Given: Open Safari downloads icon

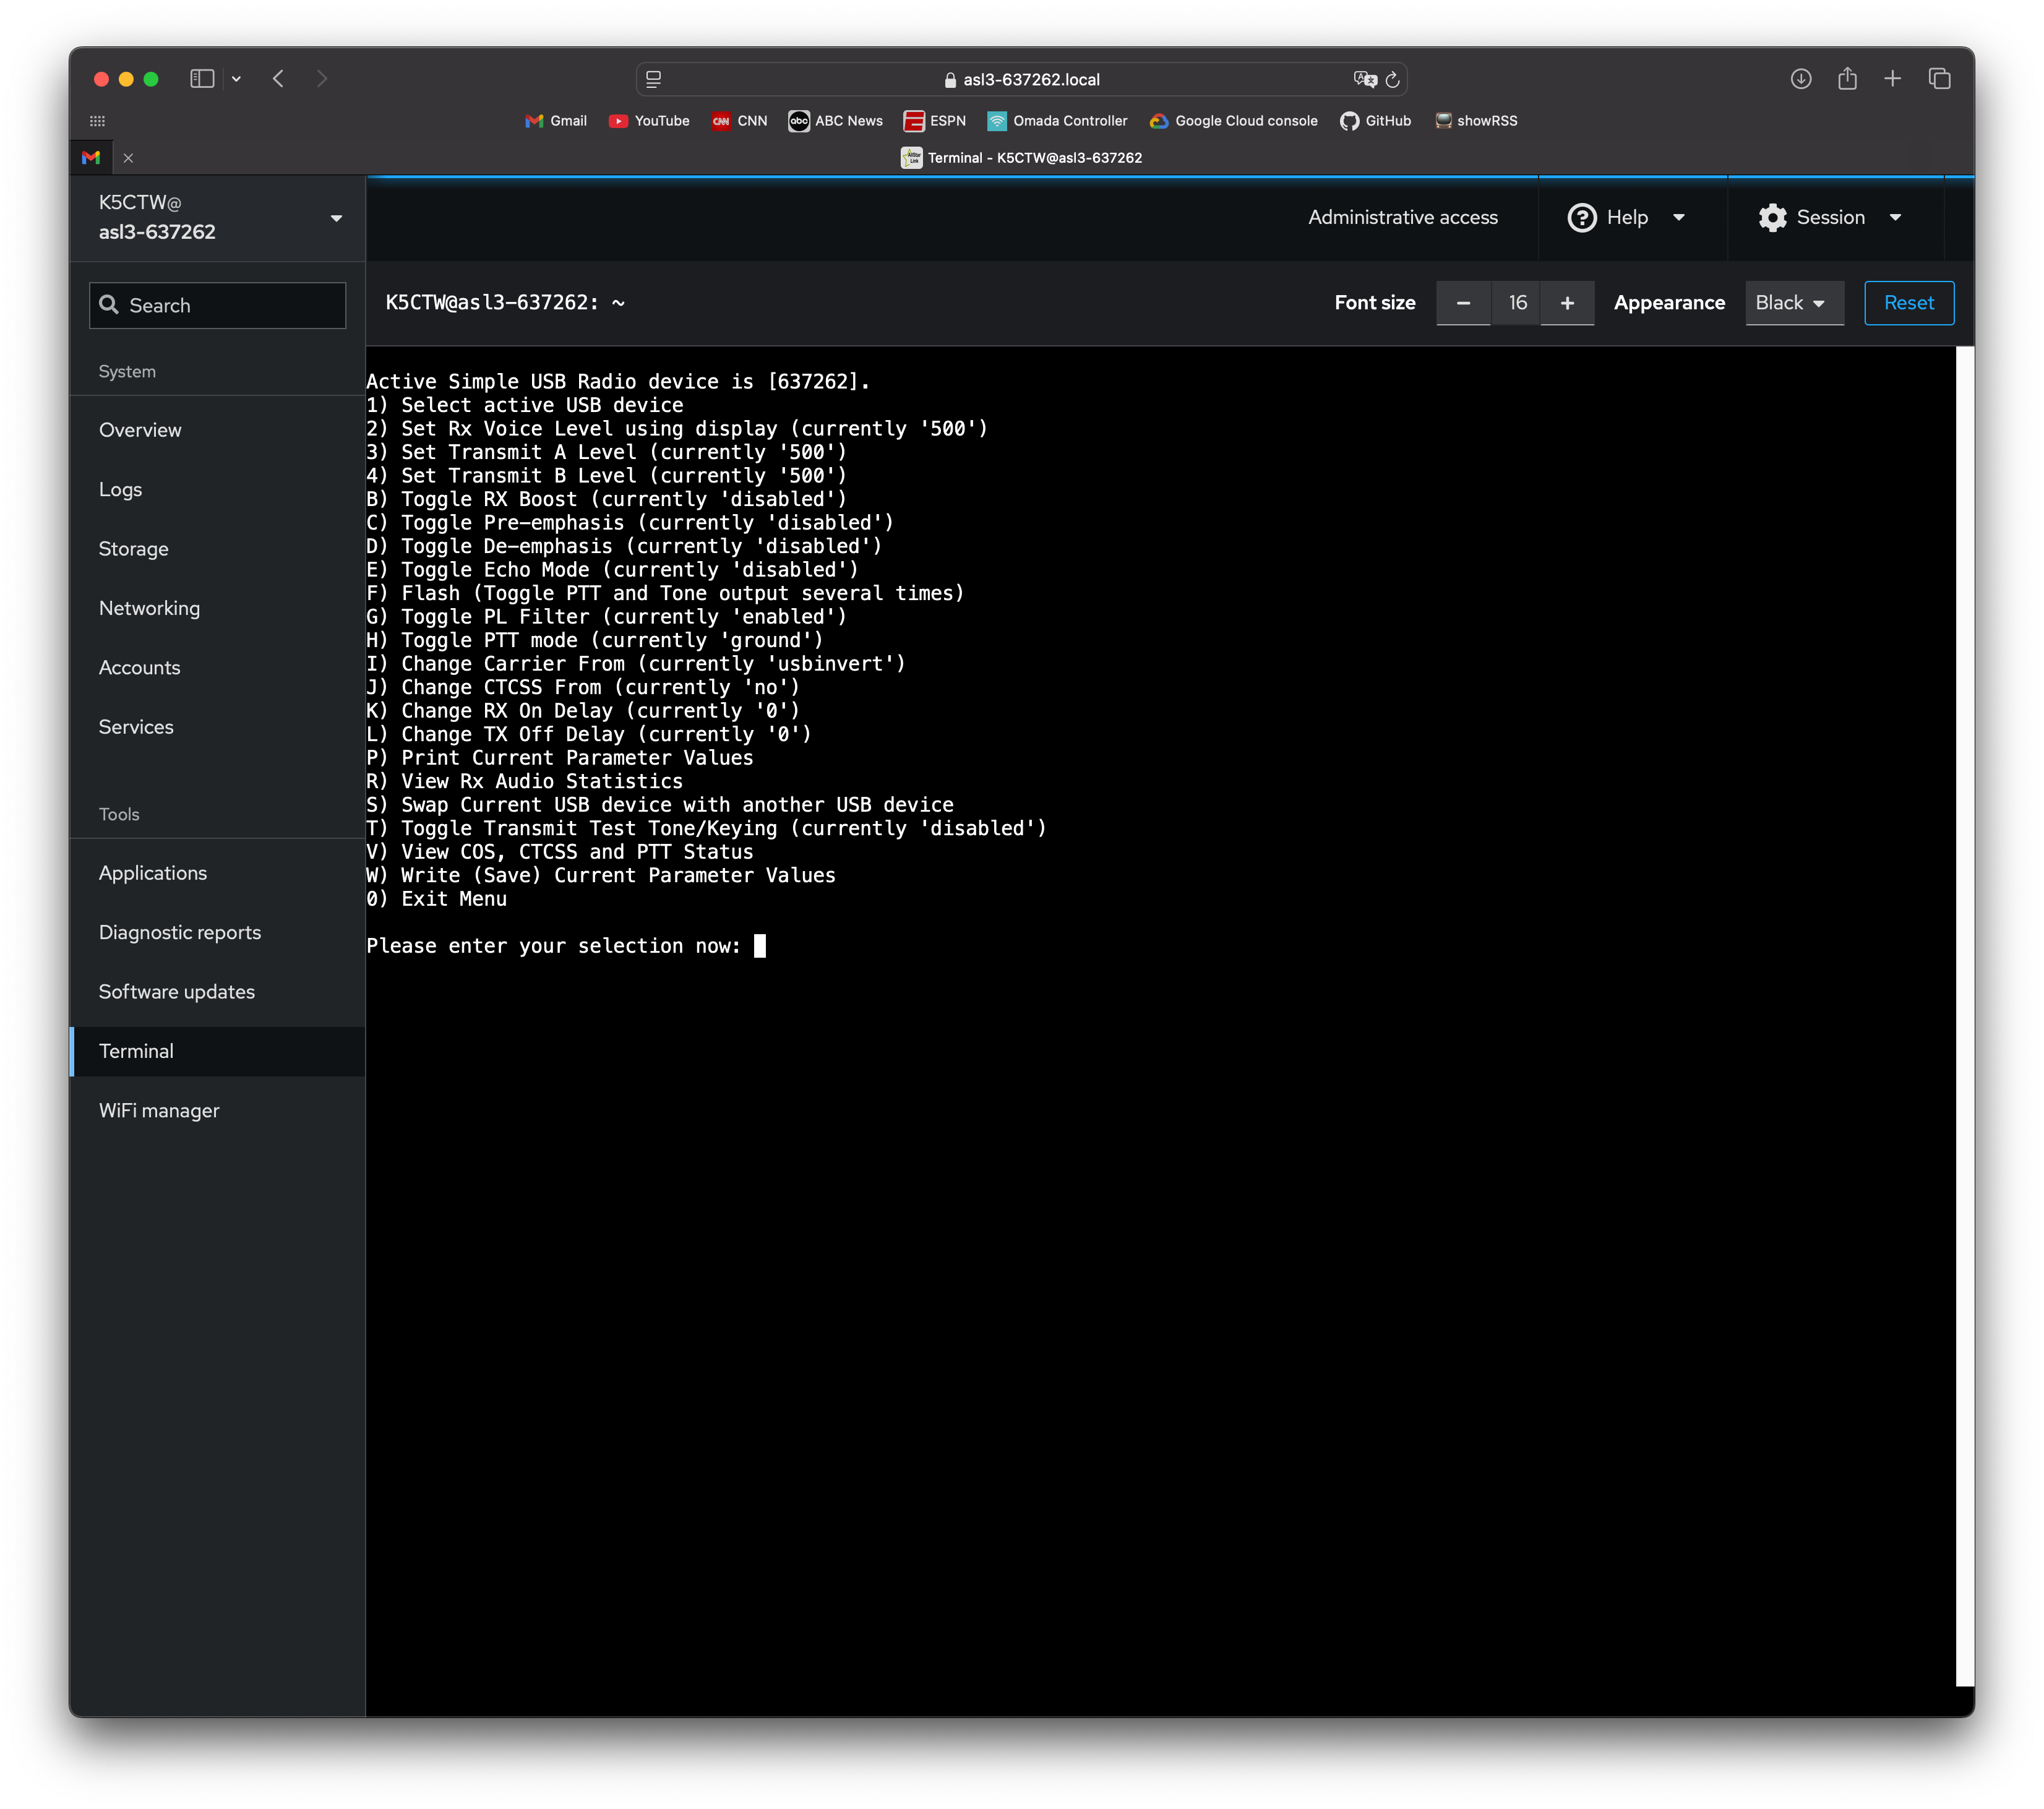Looking at the screenshot, I should tap(1800, 78).
